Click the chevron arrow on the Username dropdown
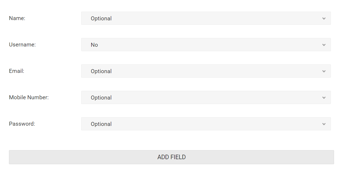343x175 pixels. pos(324,45)
